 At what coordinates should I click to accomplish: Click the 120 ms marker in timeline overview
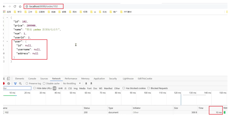177,93
